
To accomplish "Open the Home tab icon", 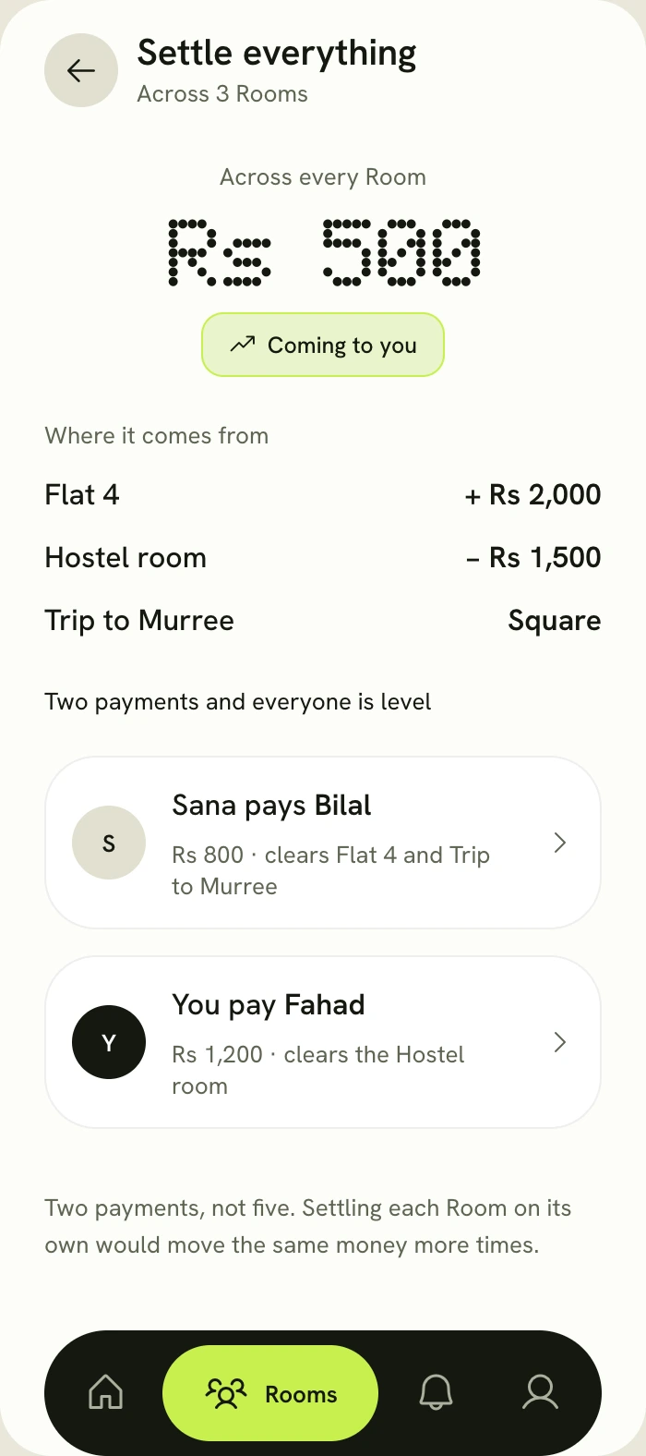I will click(105, 1392).
